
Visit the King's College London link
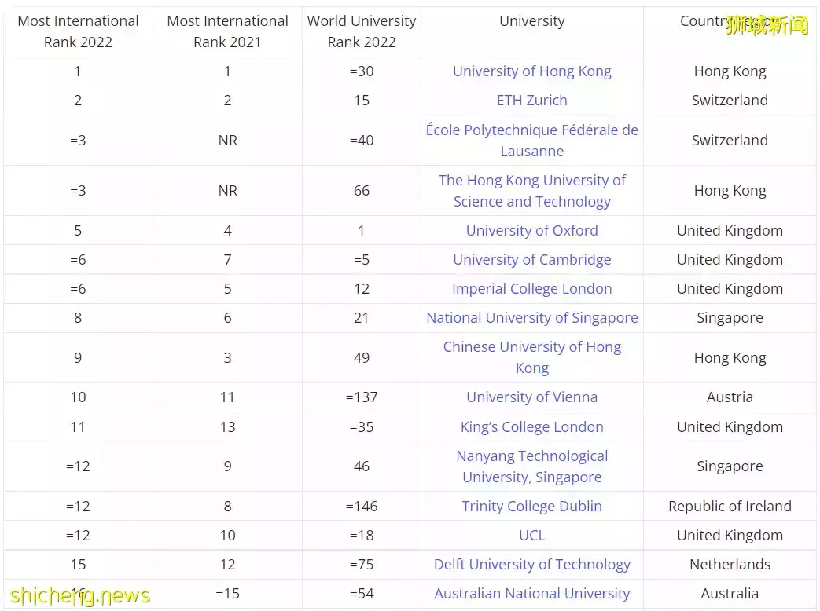[531, 426]
